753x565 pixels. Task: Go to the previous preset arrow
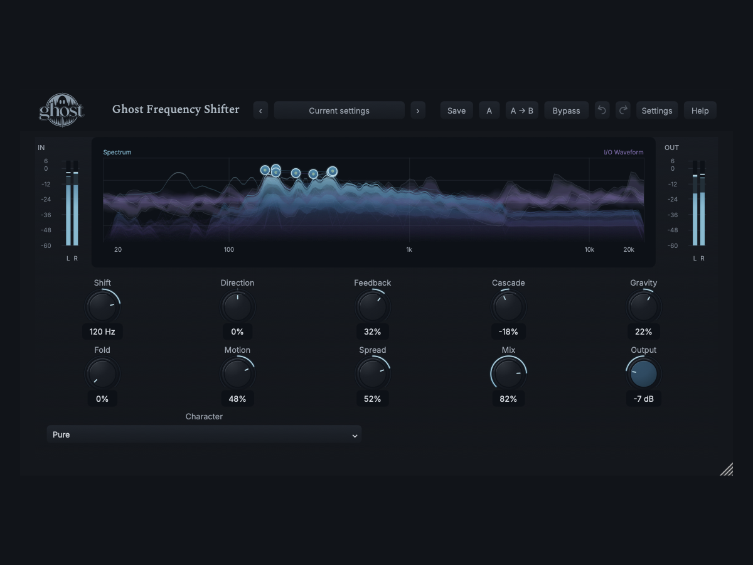260,110
